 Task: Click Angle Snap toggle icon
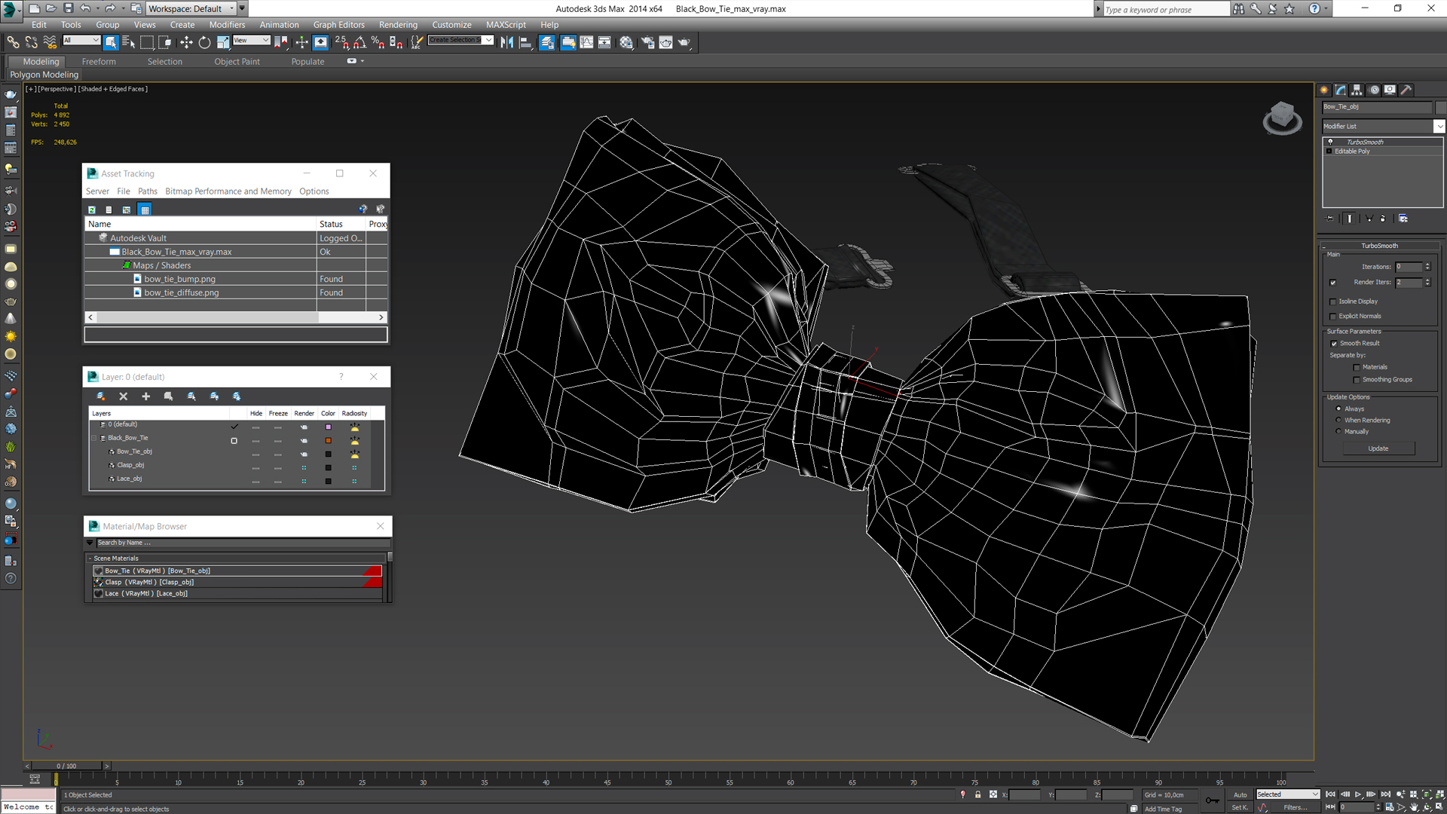(x=359, y=43)
